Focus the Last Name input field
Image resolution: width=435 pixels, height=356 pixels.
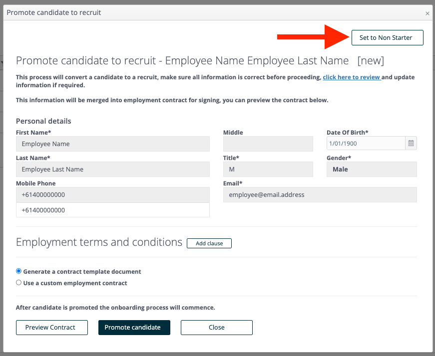pos(113,169)
